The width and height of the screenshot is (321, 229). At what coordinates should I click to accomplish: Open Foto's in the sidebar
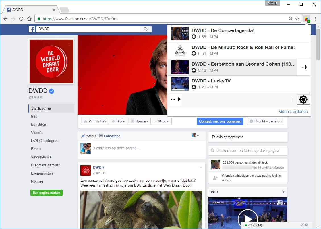(36, 149)
